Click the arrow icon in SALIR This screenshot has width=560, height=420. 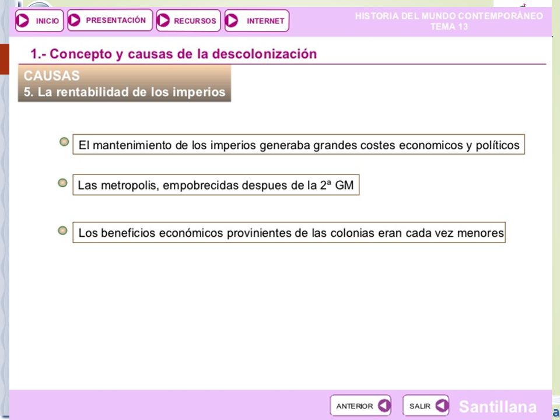point(442,405)
